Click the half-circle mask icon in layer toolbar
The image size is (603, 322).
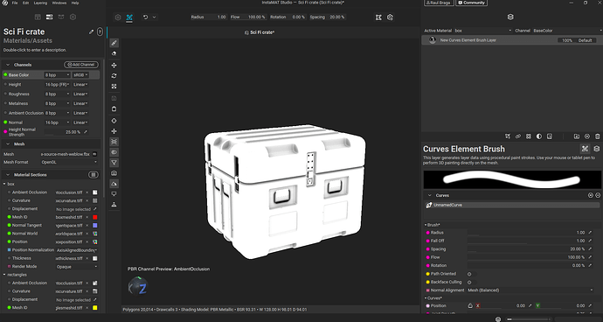coord(539,136)
